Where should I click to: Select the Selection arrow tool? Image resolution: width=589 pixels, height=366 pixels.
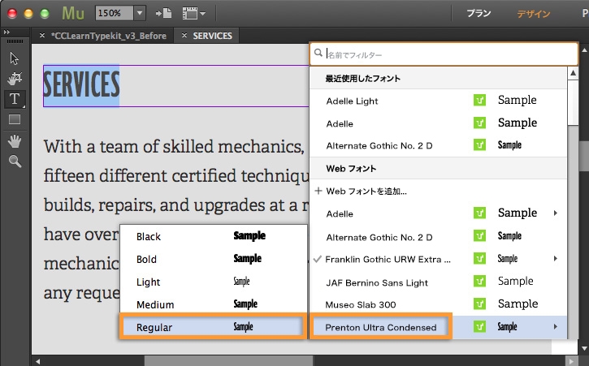[15, 58]
